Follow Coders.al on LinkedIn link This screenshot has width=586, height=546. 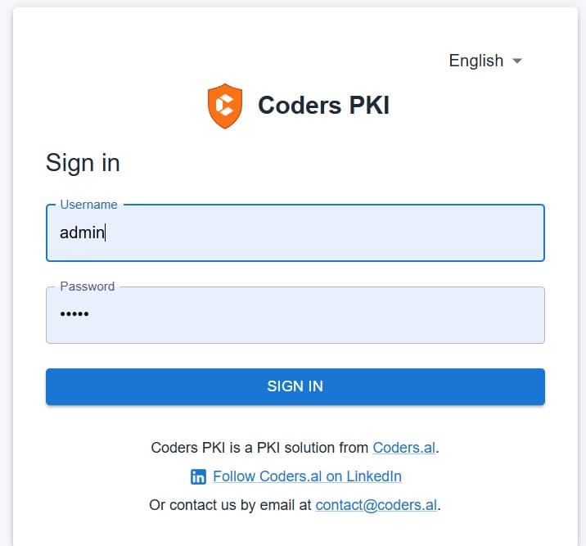click(x=307, y=476)
